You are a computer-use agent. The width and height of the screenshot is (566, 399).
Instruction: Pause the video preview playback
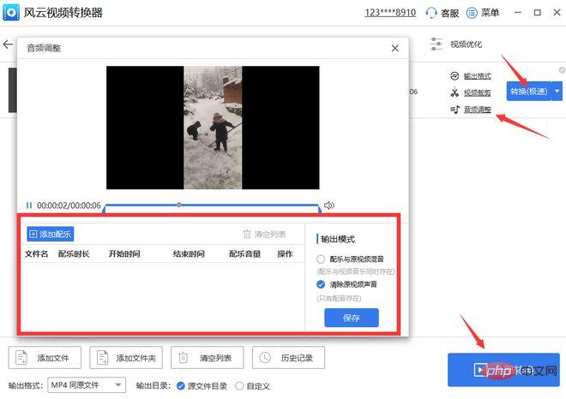pyautogui.click(x=29, y=205)
